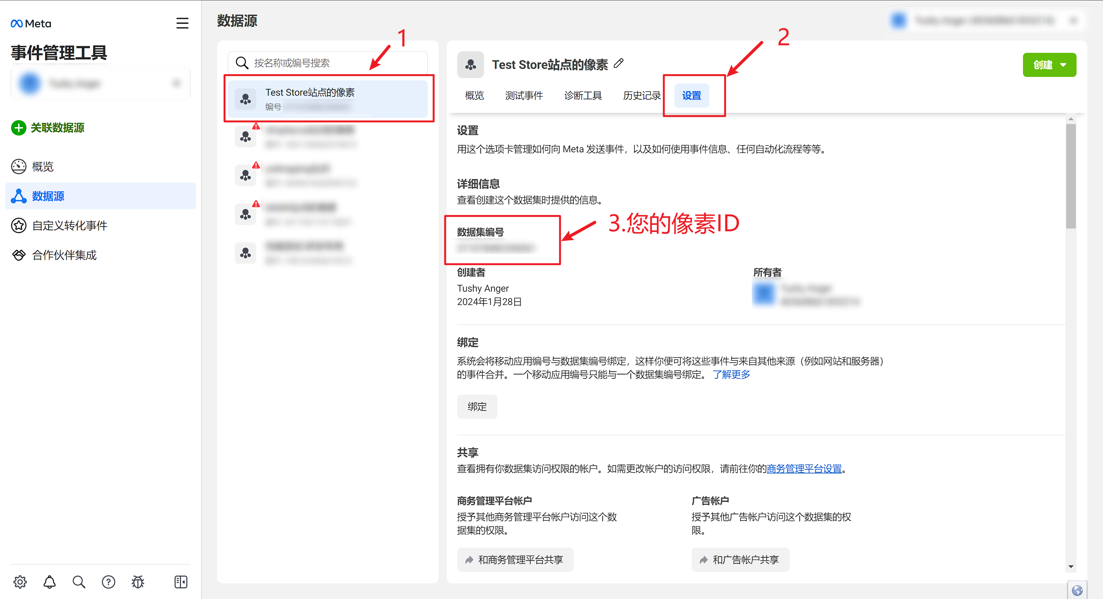Click the gauge icon next to sidebar 概览
This screenshot has height=599, width=1103.
click(18, 166)
